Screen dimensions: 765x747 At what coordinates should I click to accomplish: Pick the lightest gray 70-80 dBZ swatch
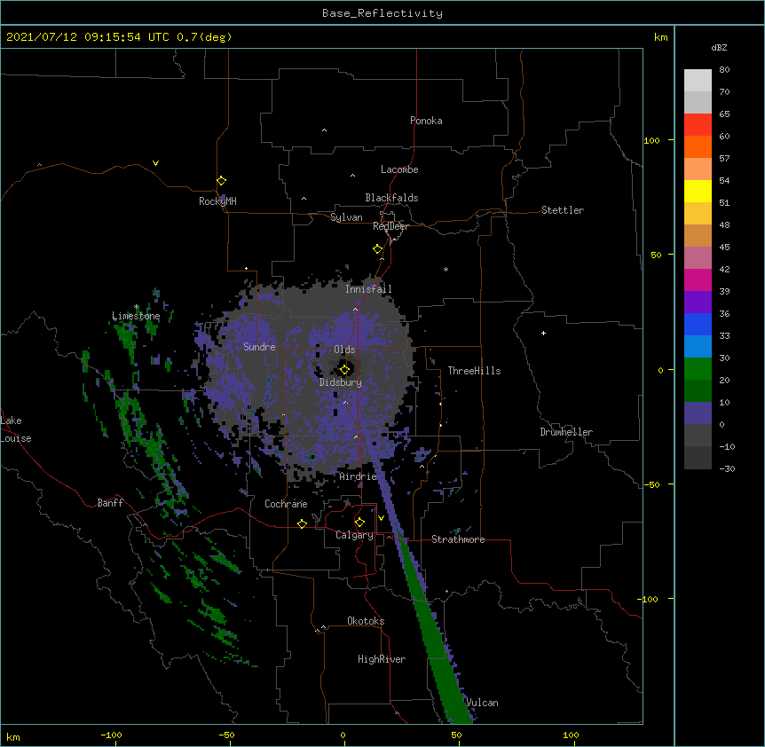pos(698,81)
